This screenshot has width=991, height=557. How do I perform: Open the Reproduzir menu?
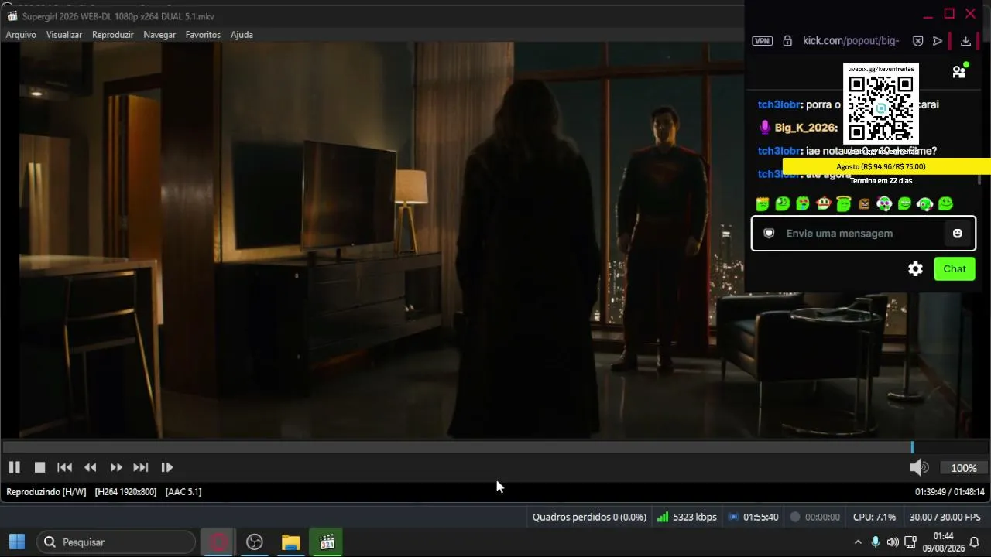click(x=113, y=35)
